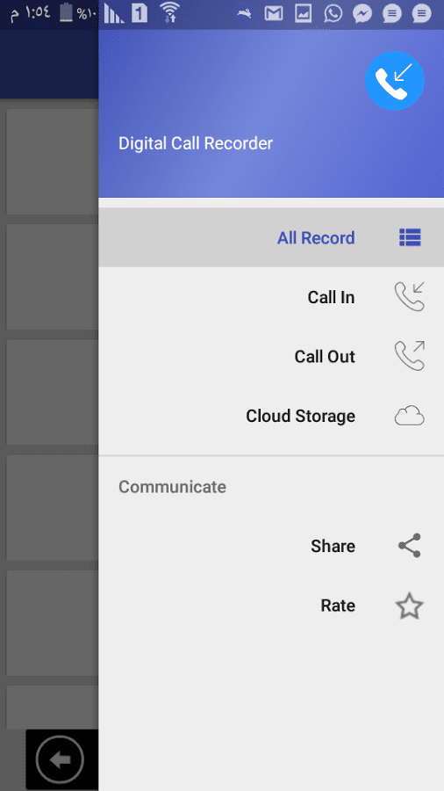Select the Share menu item
Viewport: 444px width, 791px height.
pos(271,546)
